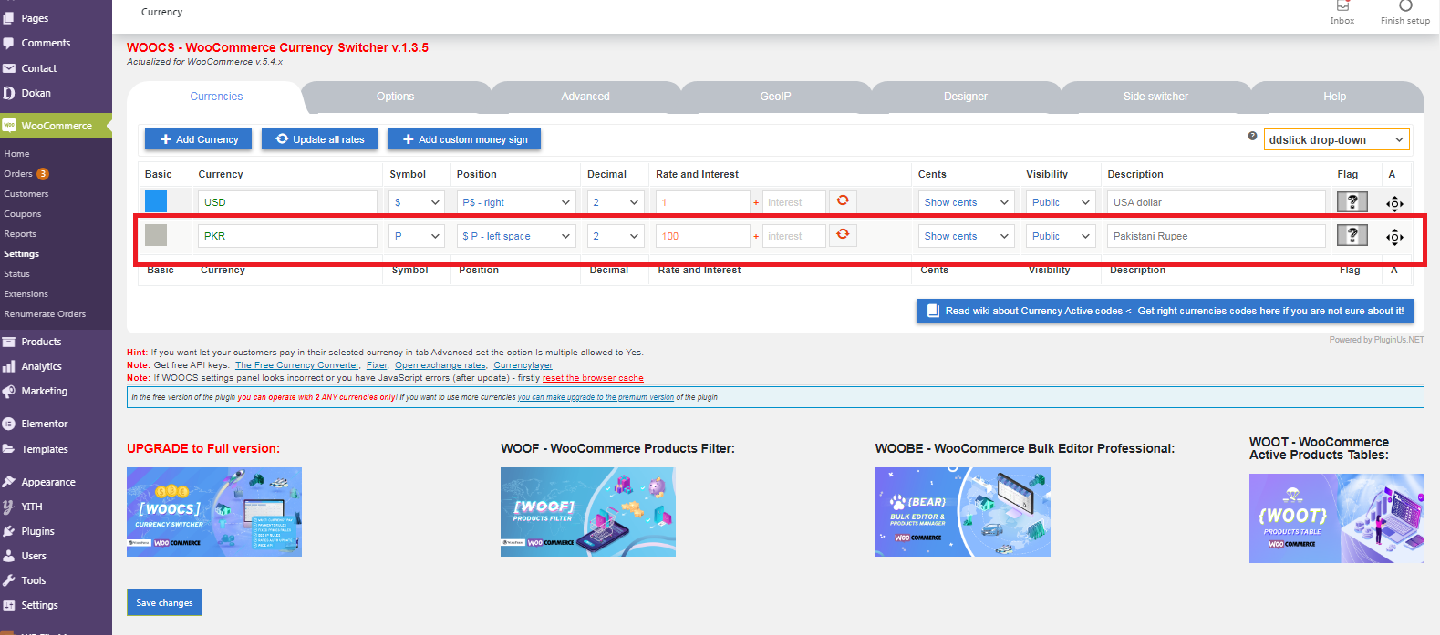Open Decimal dropdown for PKR row
1440x635 pixels.
point(616,236)
